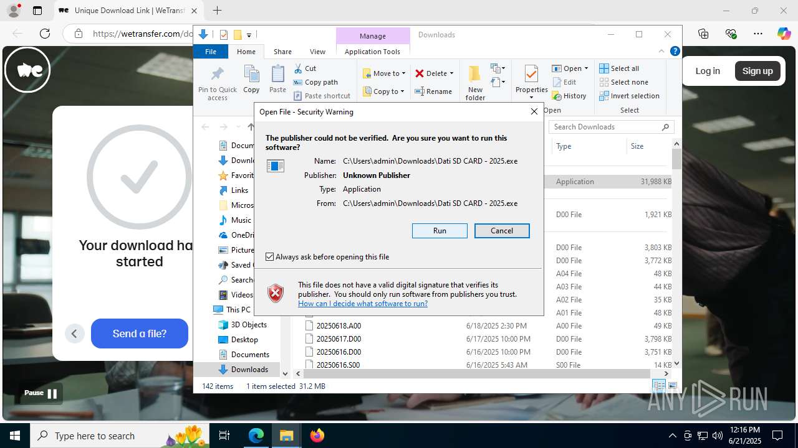Switch to details view in status bar
Screen dimensions: 798x448
coord(659,386)
